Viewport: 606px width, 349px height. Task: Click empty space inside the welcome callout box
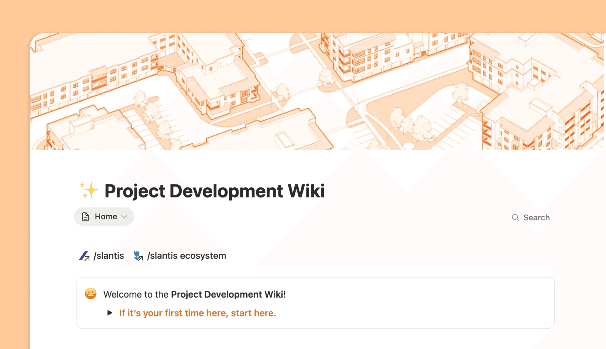point(414,305)
